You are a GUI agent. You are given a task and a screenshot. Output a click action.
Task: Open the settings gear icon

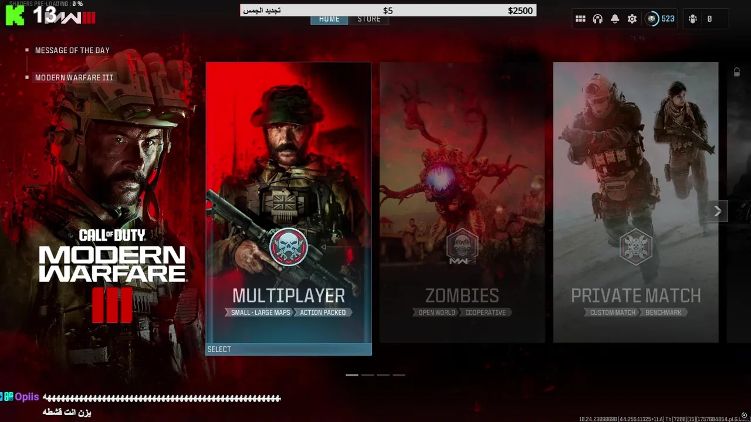pyautogui.click(x=632, y=19)
